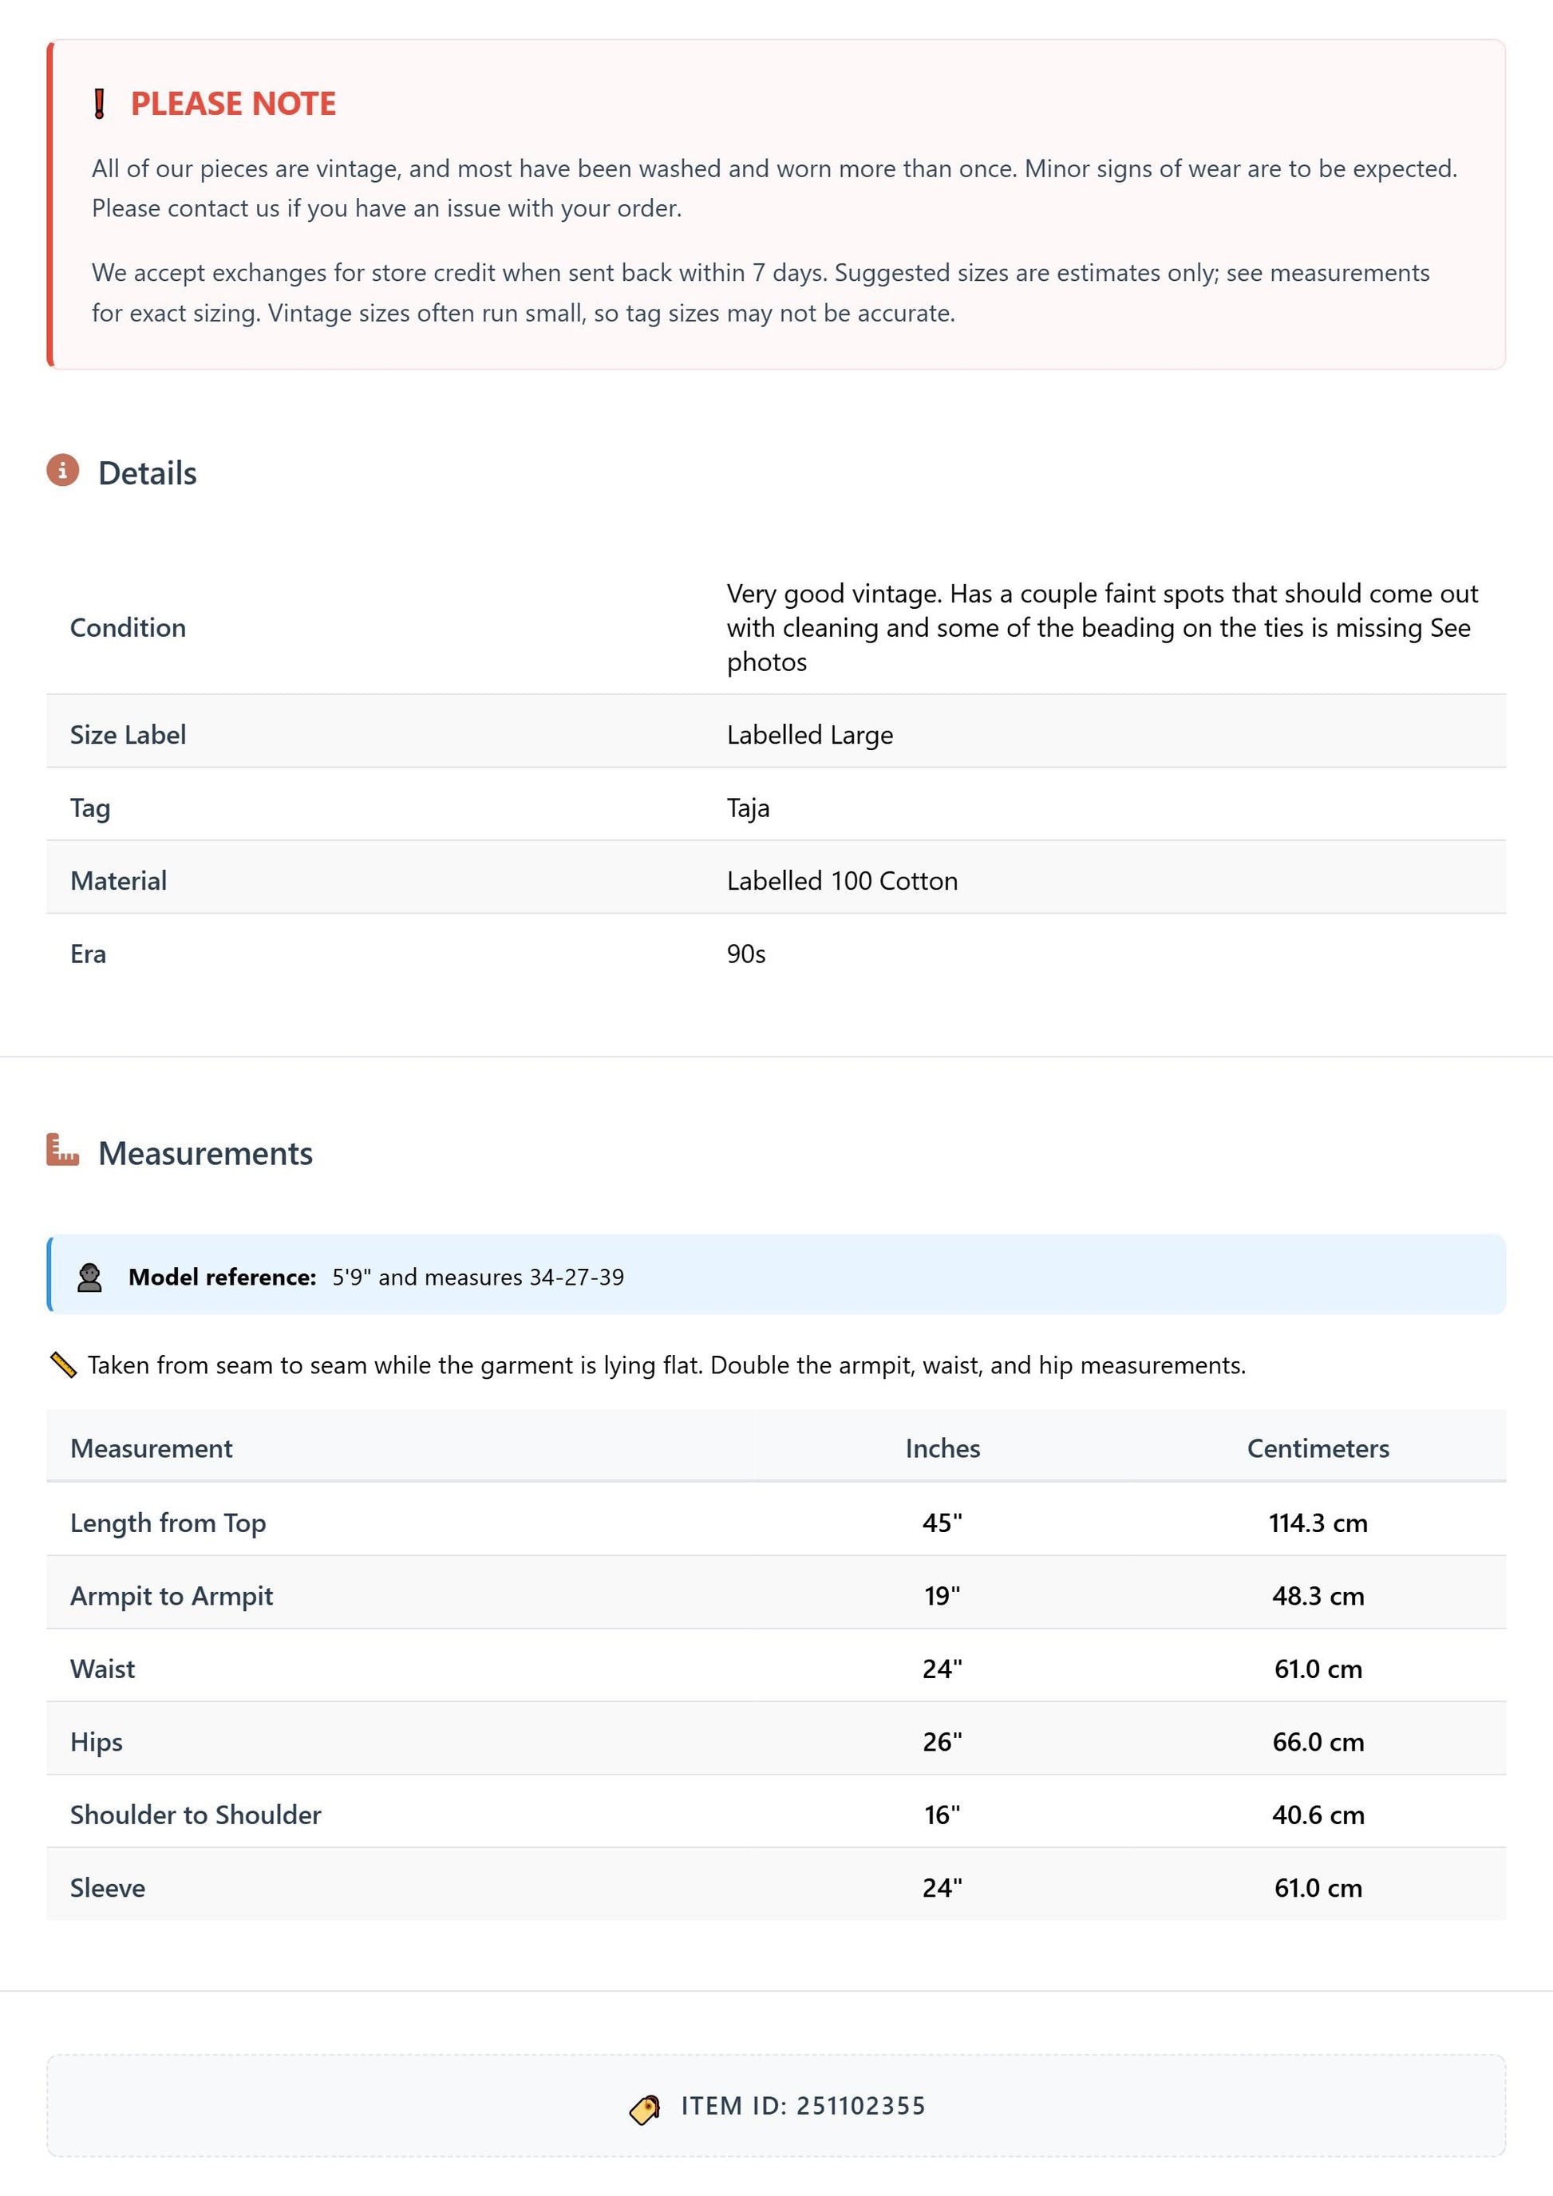Click the Details info circle icon

63,471
